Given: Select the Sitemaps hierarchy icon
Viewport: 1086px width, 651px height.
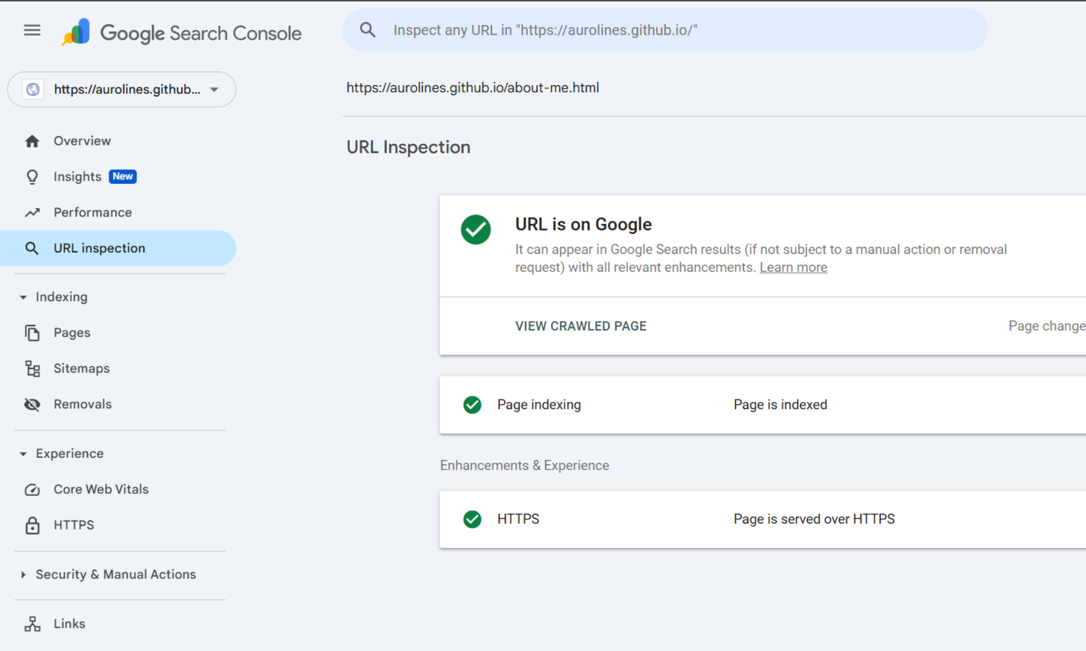Looking at the screenshot, I should pos(32,368).
